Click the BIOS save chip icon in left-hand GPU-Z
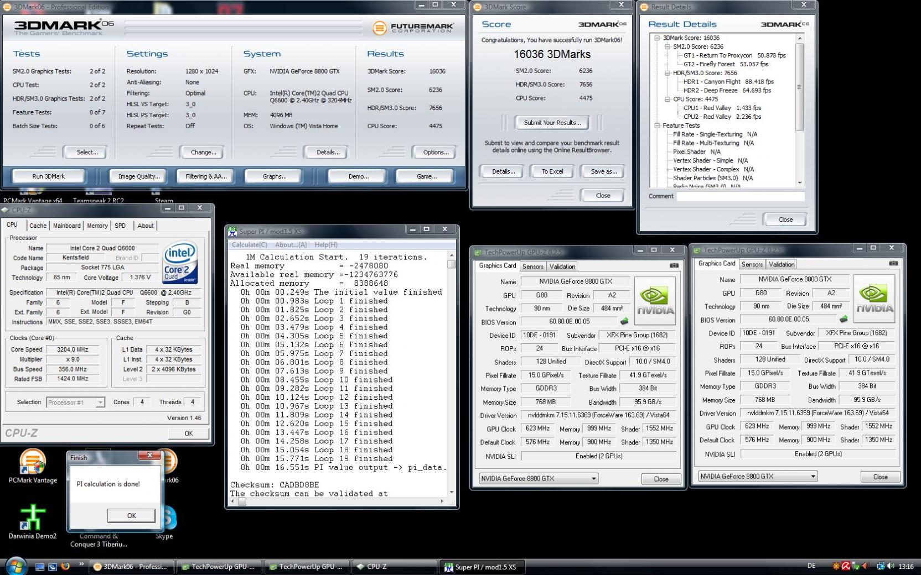The image size is (921, 575). pyautogui.click(x=624, y=321)
